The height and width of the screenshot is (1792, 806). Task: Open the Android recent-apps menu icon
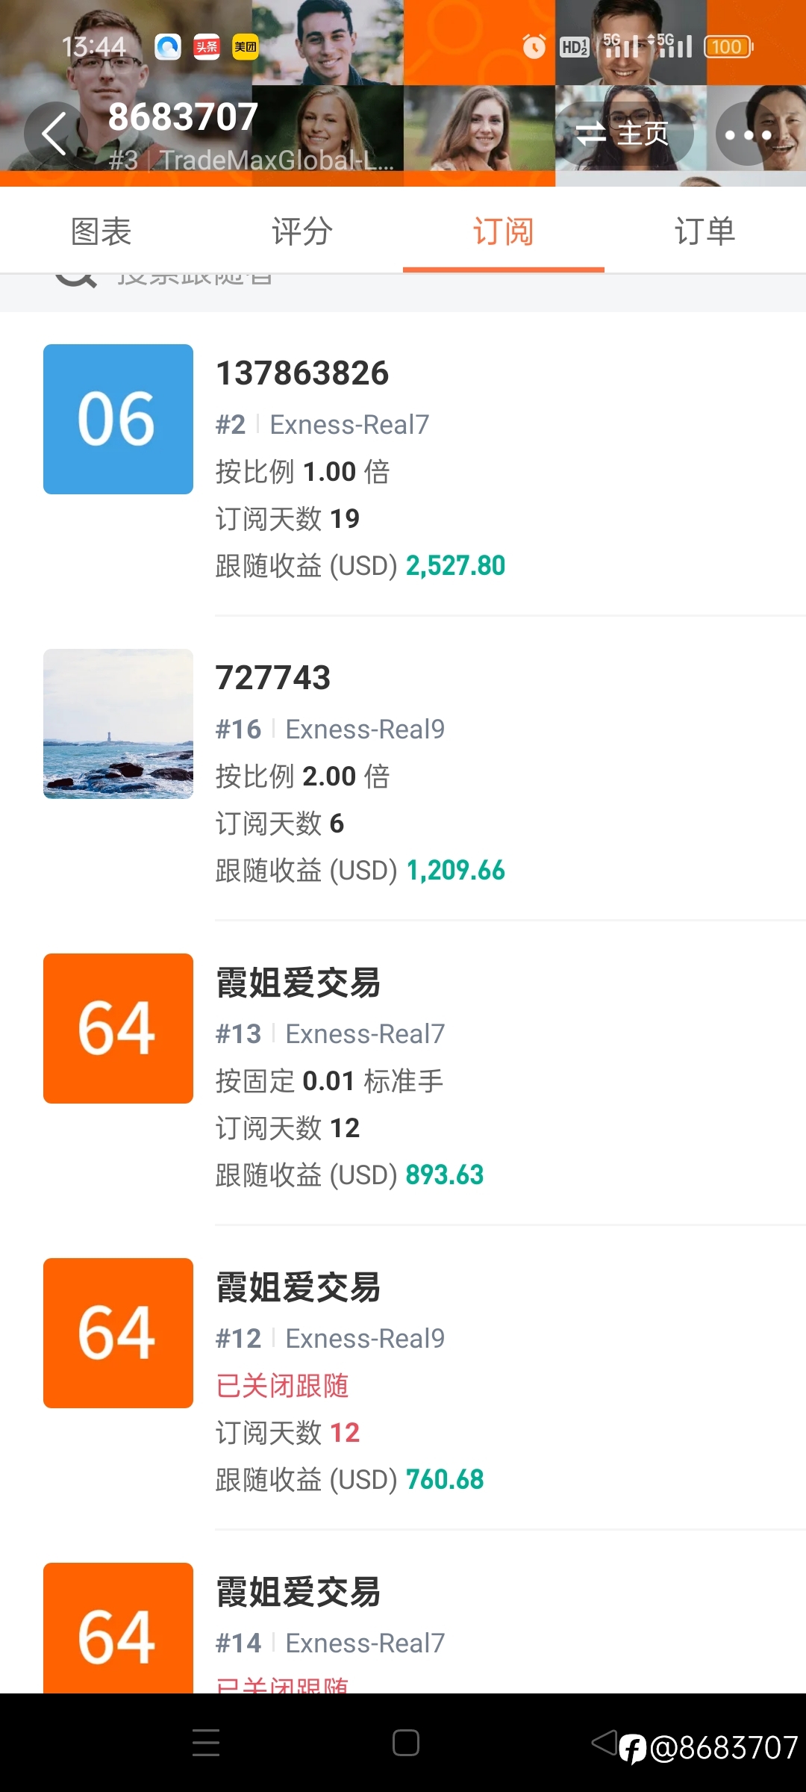(x=206, y=1743)
